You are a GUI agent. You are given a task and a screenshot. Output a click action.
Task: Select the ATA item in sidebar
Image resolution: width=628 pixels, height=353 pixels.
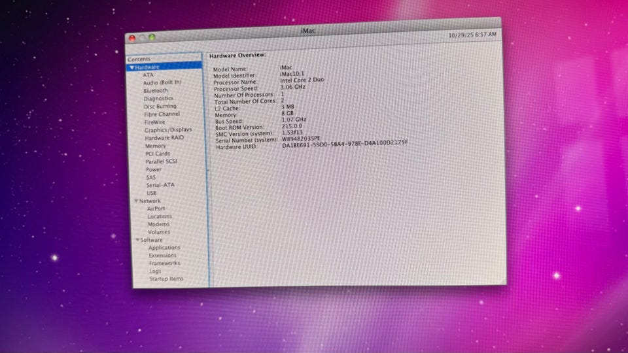coord(148,75)
